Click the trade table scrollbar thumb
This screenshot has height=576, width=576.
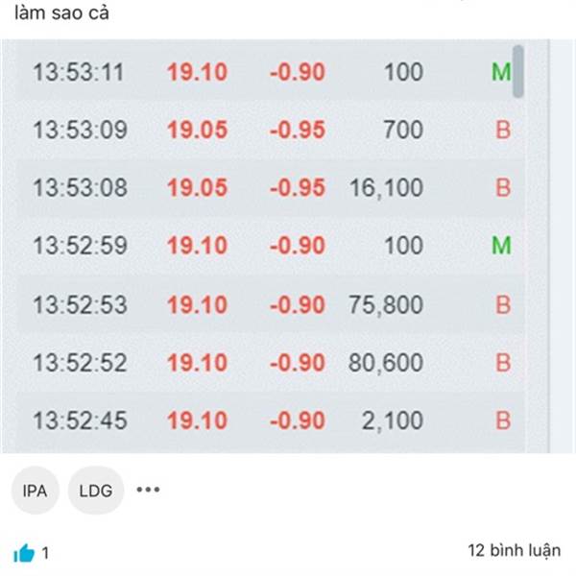click(518, 71)
